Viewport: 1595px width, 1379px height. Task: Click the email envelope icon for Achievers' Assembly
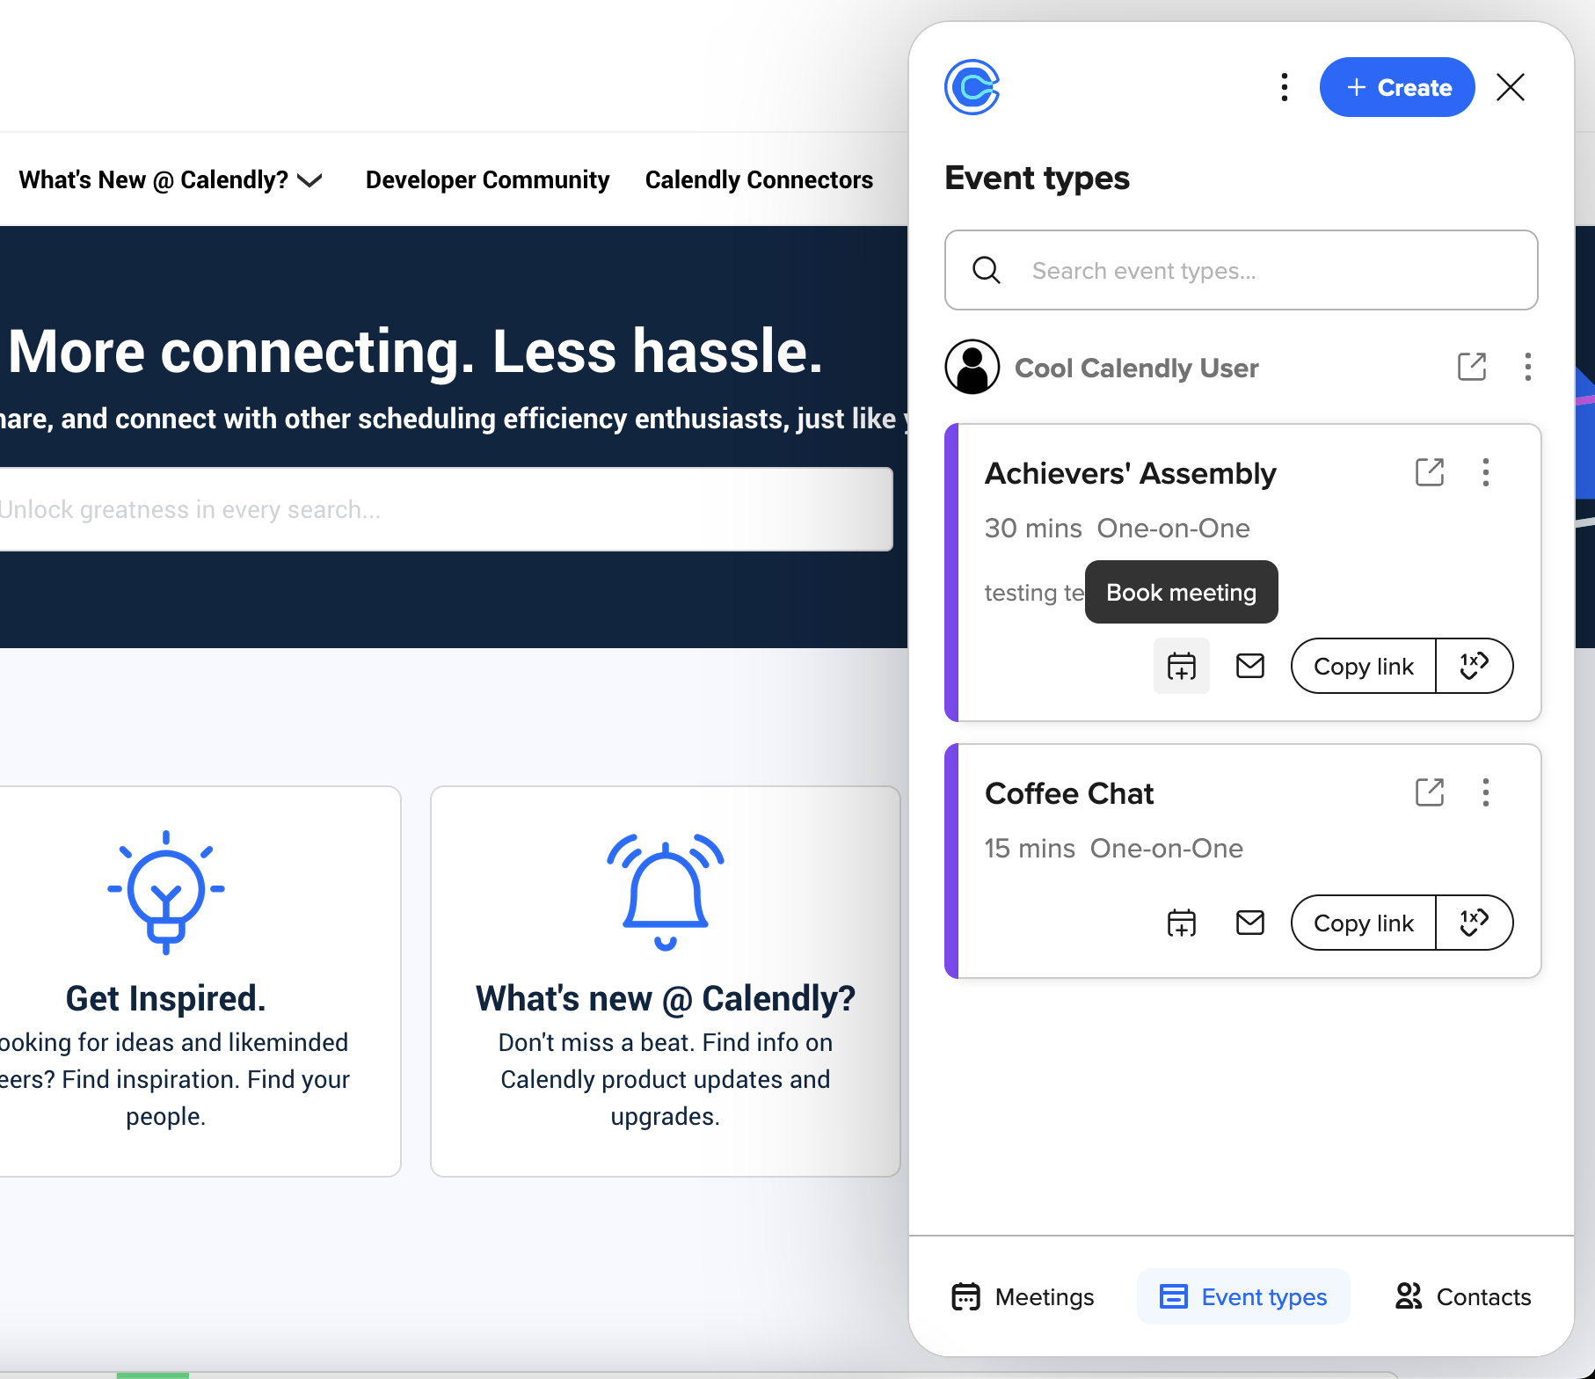pyautogui.click(x=1249, y=667)
